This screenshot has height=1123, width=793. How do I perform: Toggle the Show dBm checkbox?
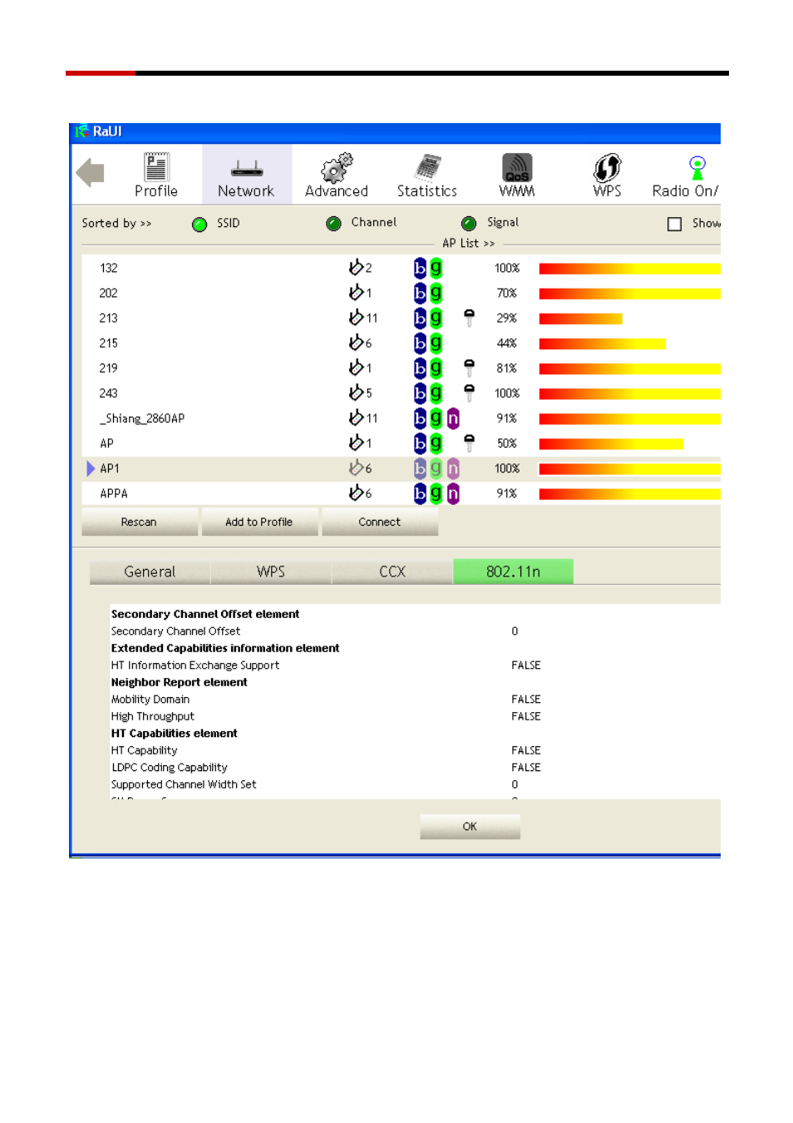pos(675,224)
